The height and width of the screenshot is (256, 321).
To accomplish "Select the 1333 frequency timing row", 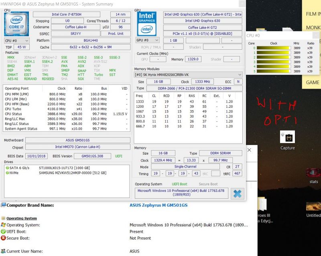I will (188, 102).
